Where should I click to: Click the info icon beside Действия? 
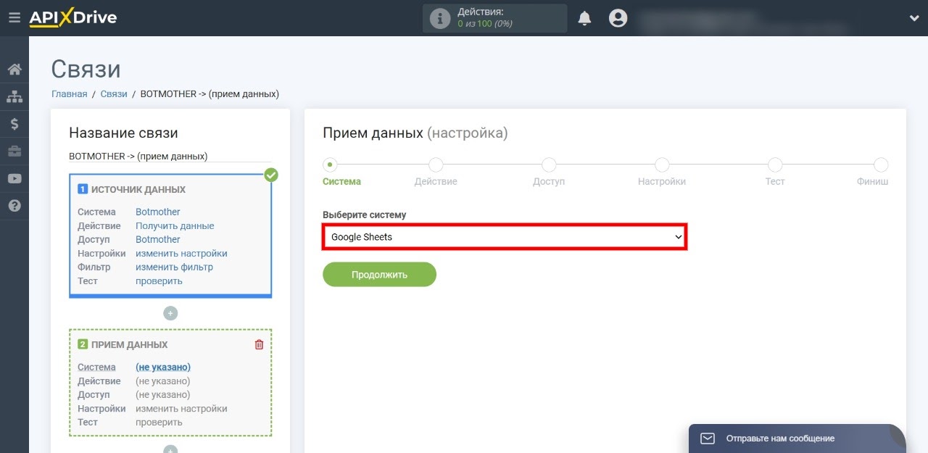[x=440, y=18]
